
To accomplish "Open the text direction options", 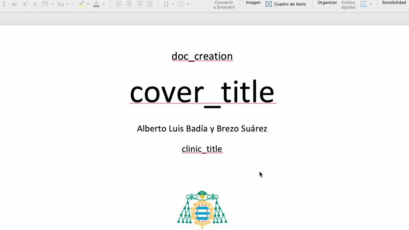I will tap(166, 4).
